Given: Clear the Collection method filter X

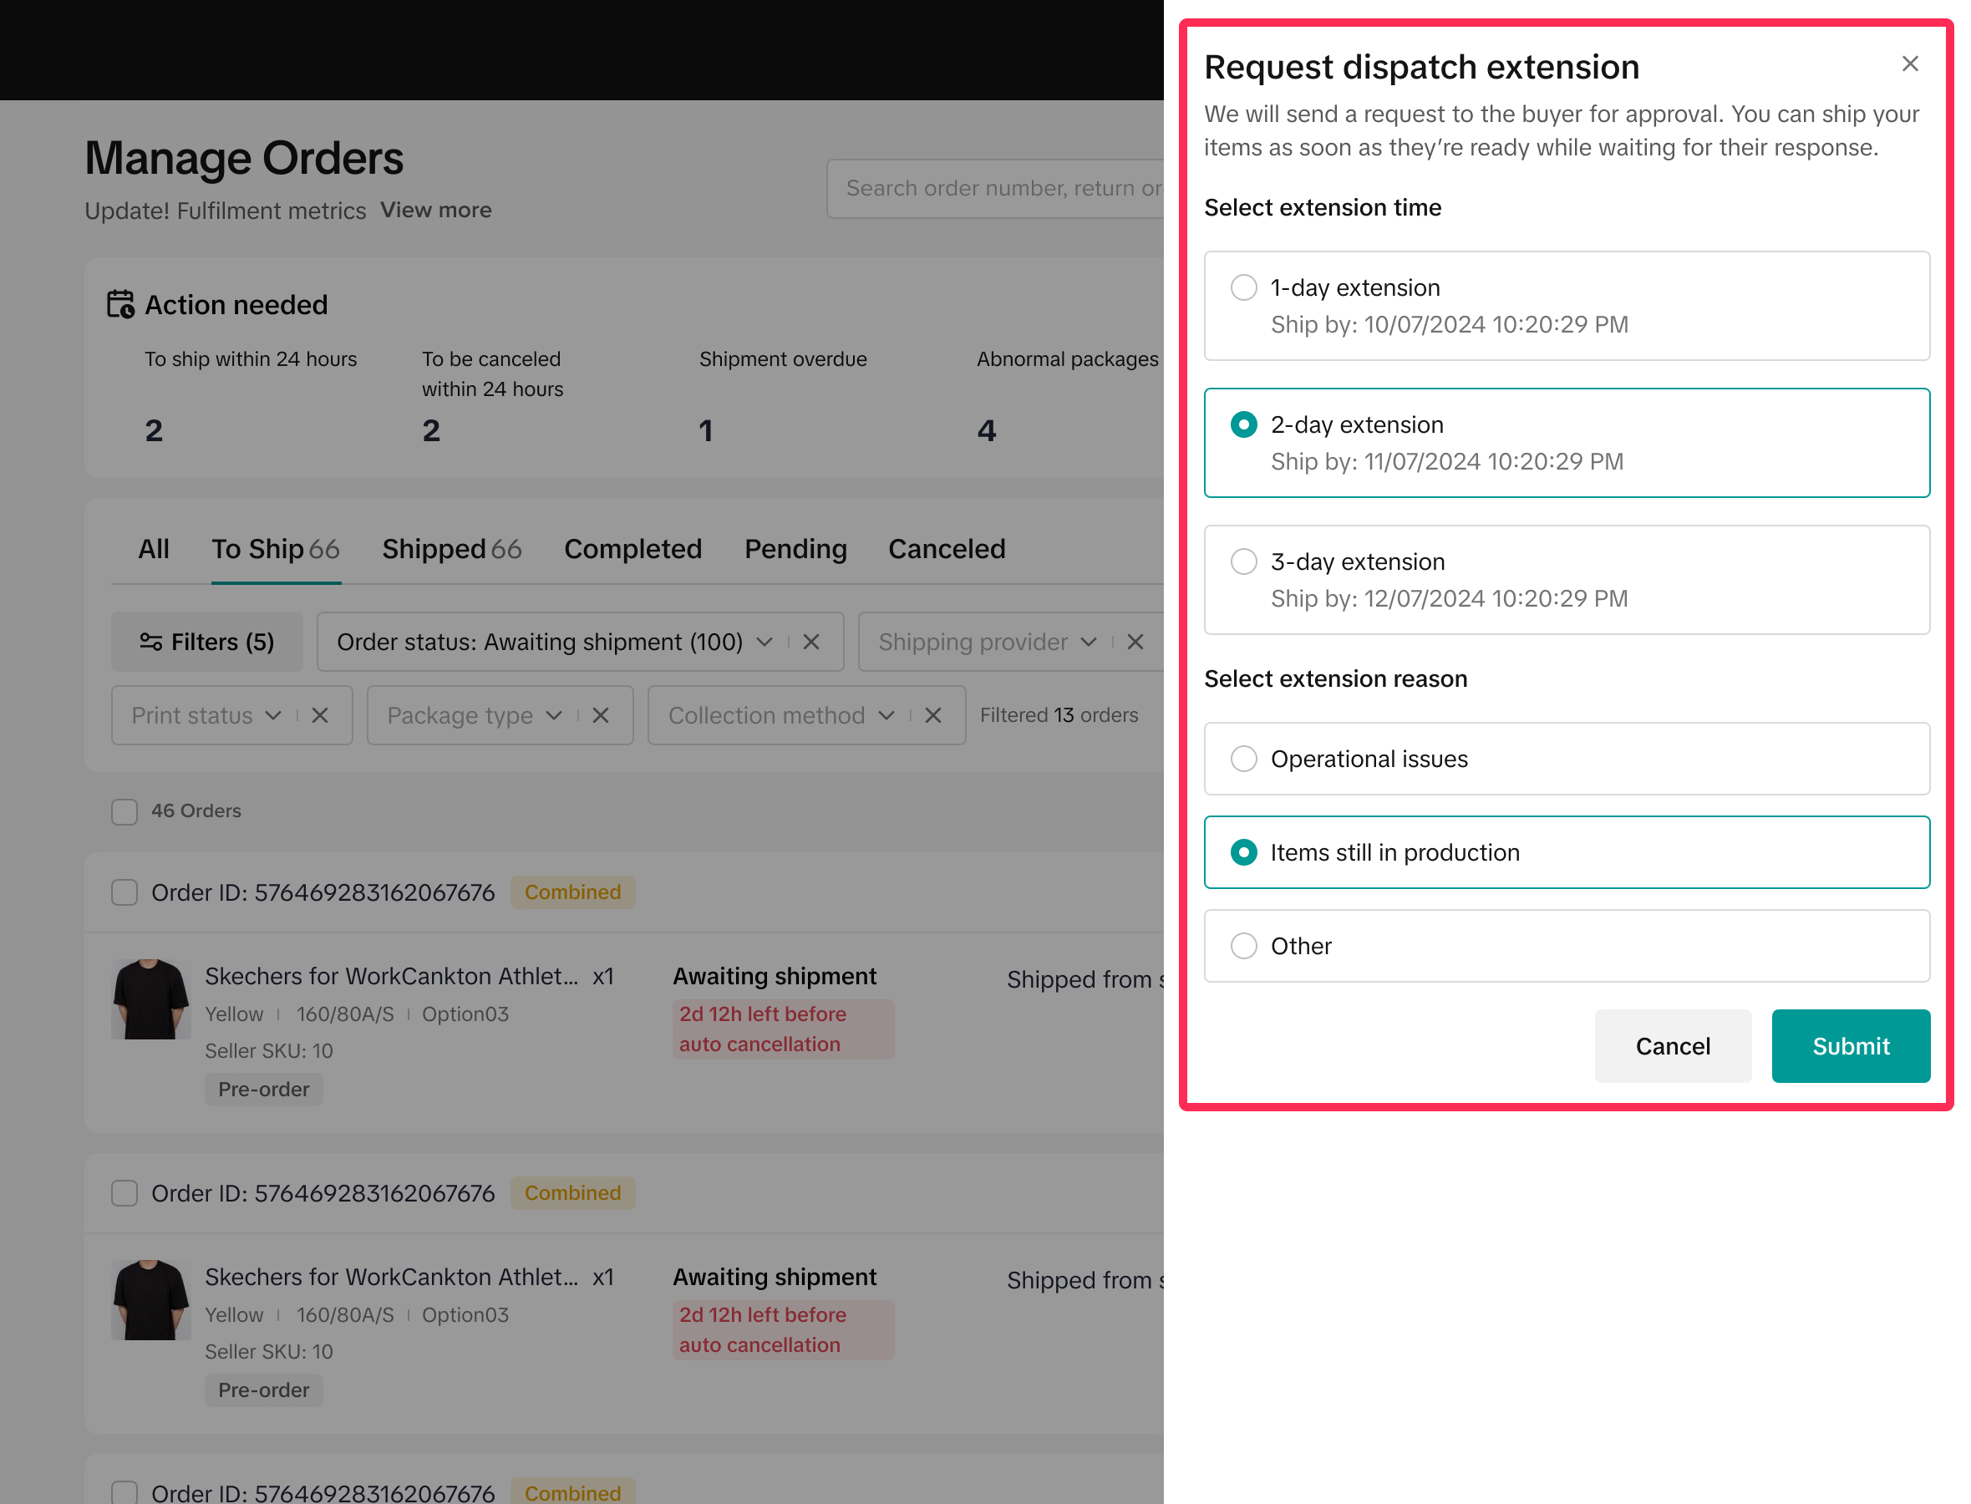Looking at the screenshot, I should (932, 715).
